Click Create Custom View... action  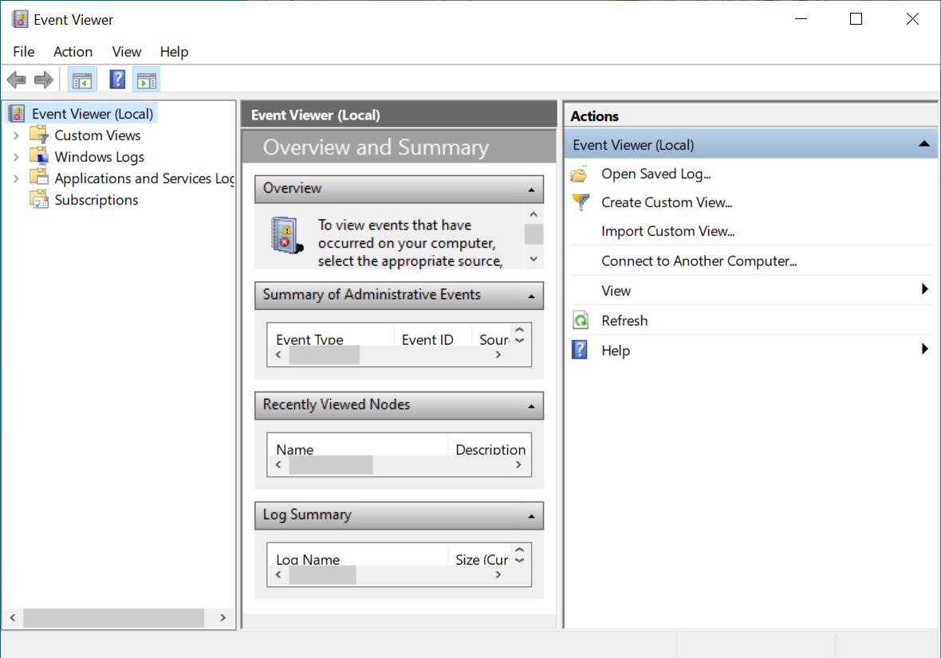(x=666, y=202)
